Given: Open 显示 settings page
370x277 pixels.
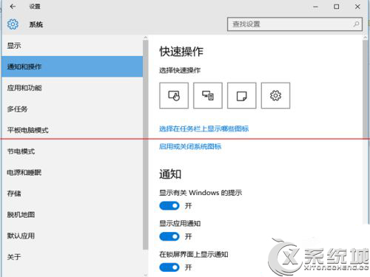Looking at the screenshot, I should (72, 46).
